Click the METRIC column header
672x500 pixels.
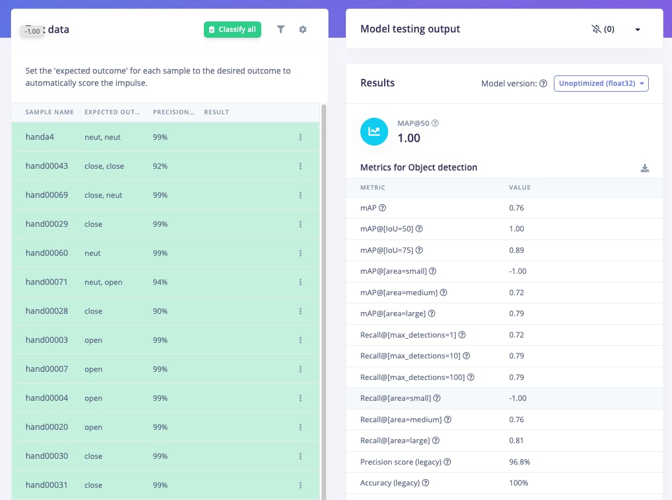[372, 187]
